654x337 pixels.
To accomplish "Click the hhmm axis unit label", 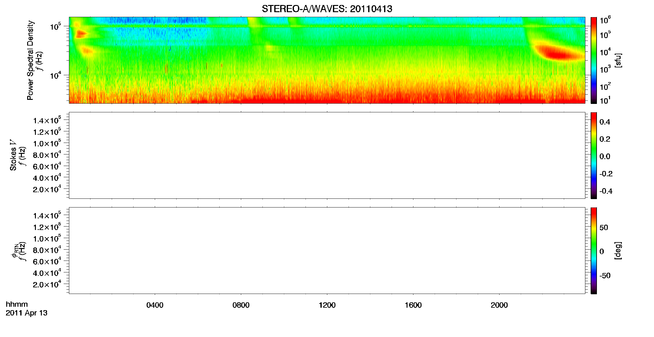I will tap(17, 304).
